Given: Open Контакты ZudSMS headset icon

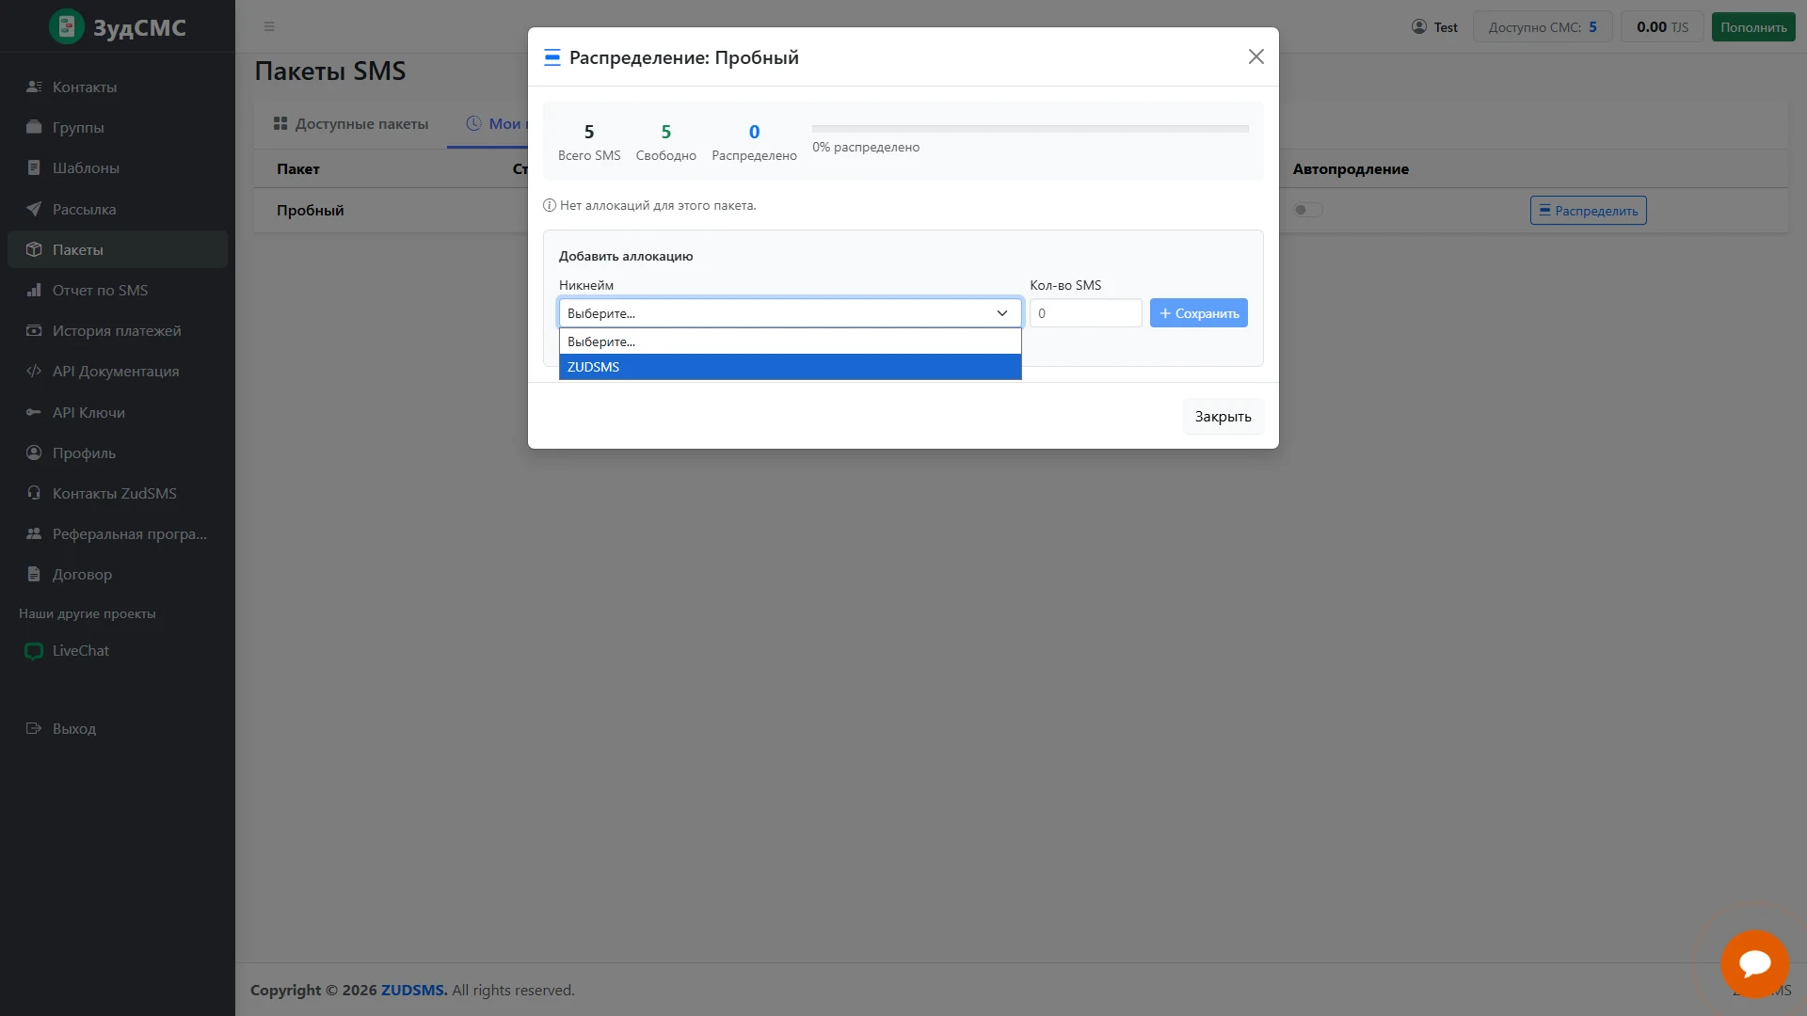Looking at the screenshot, I should pos(34,493).
